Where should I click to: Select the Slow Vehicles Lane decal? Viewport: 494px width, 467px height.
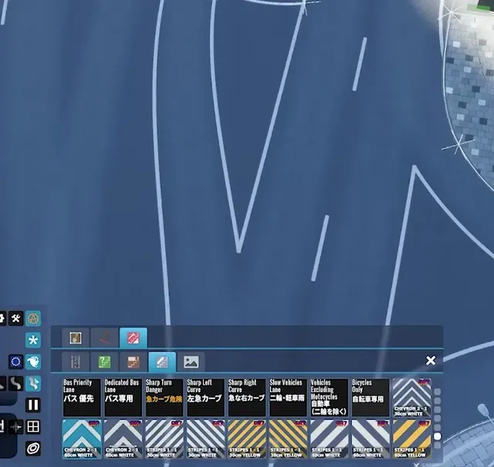click(287, 397)
